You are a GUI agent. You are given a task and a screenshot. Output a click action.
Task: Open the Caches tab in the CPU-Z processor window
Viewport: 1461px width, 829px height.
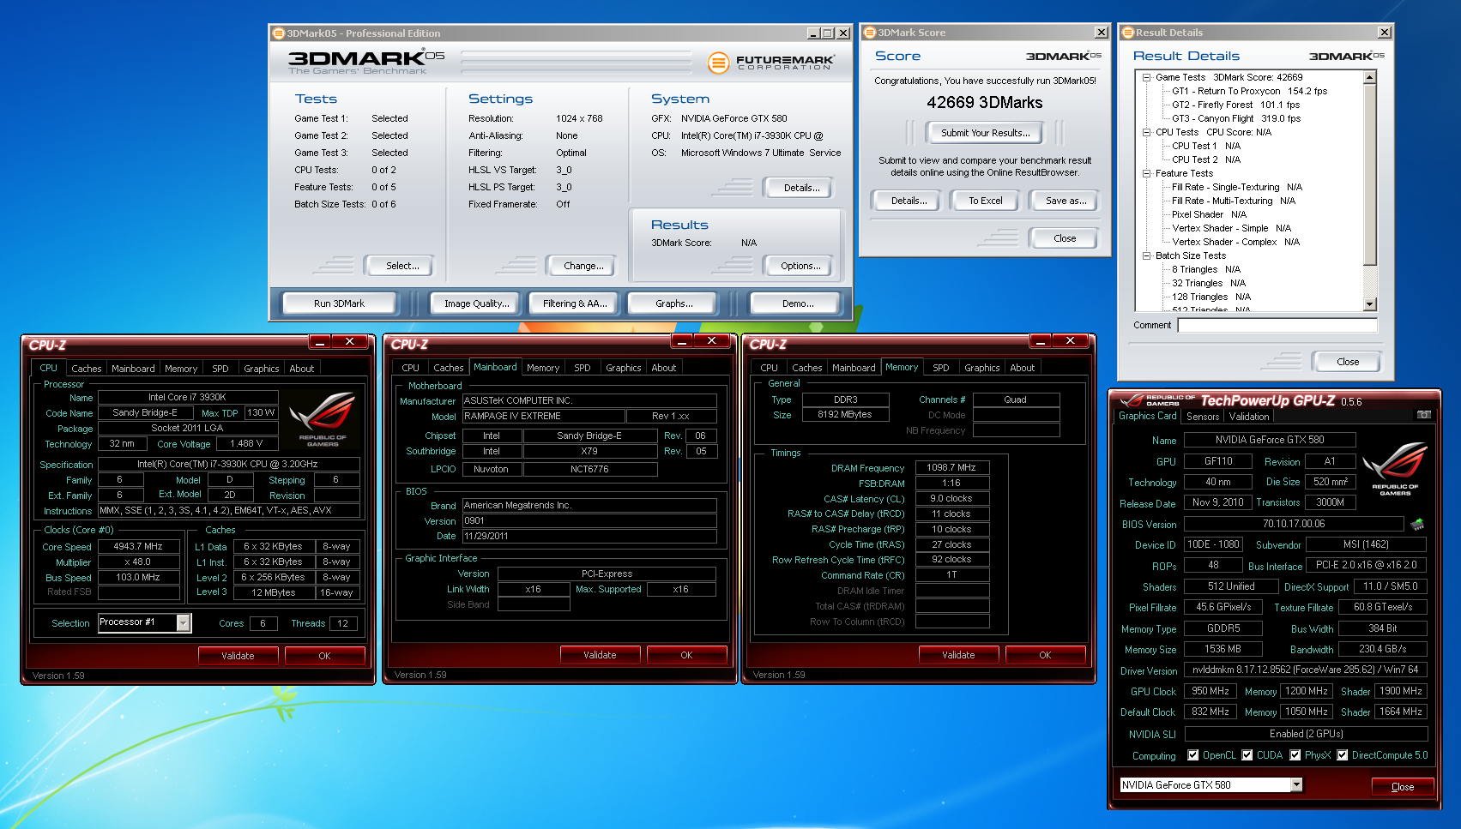87,369
